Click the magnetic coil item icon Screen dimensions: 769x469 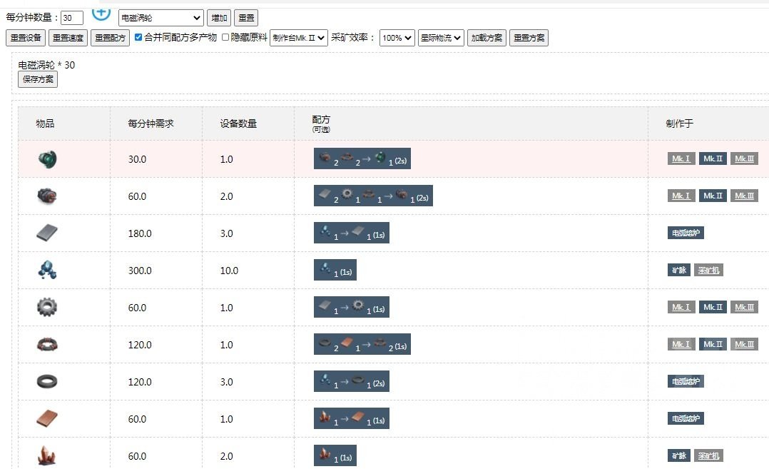47,344
